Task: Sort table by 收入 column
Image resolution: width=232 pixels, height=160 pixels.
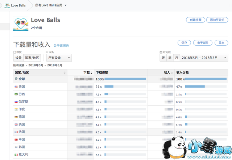Action: pos(161,72)
